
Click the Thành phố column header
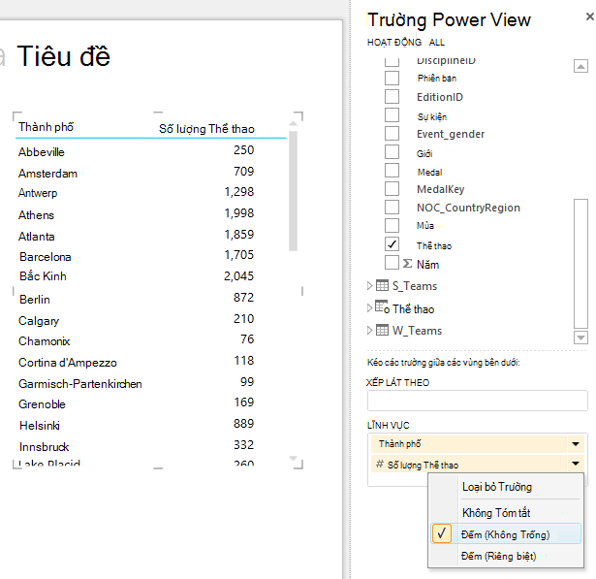point(46,127)
